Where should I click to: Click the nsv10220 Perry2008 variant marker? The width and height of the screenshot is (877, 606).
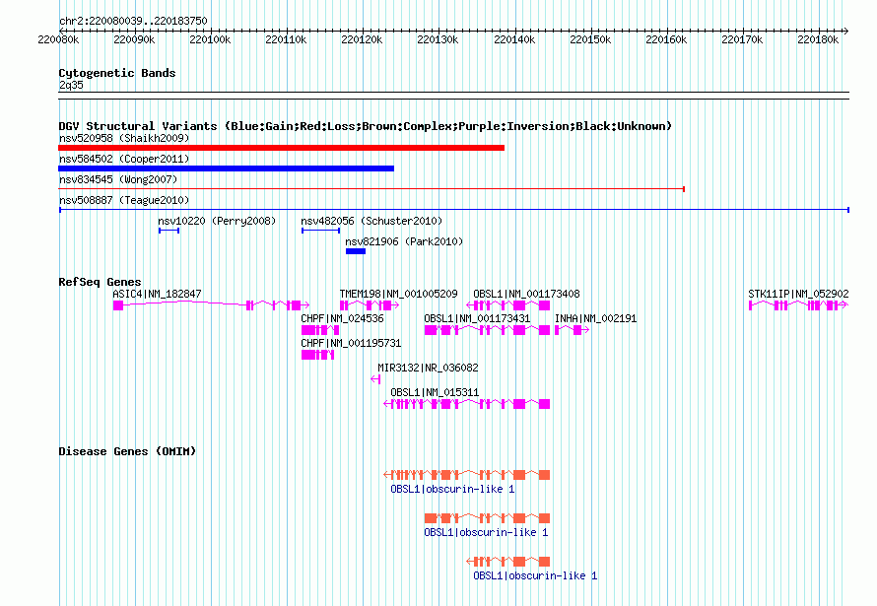[x=169, y=231]
